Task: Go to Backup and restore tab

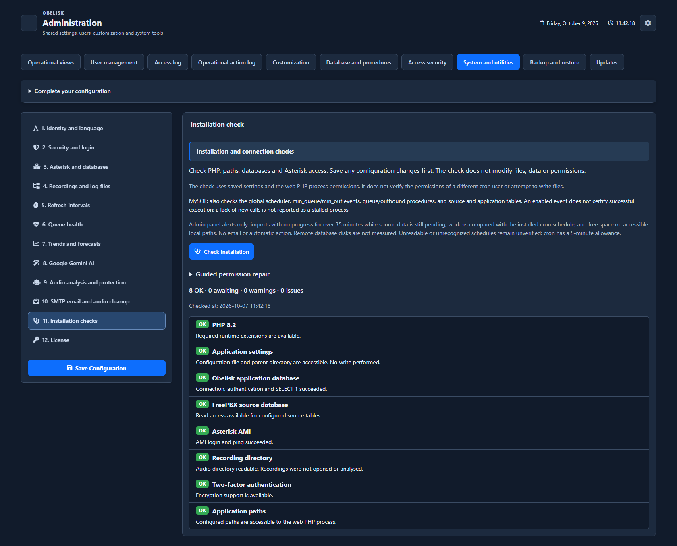Action: [x=554, y=62]
